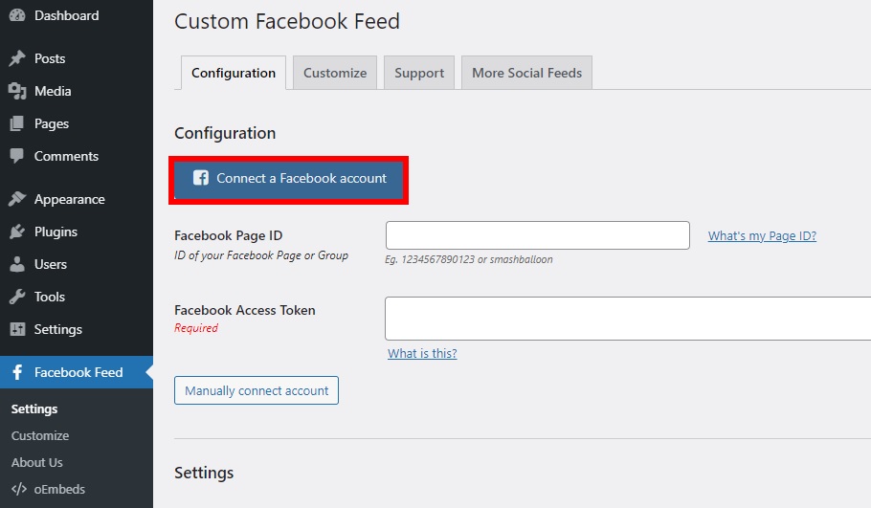Click the Appearance paintbrush icon
871x508 pixels.
pos(17,200)
